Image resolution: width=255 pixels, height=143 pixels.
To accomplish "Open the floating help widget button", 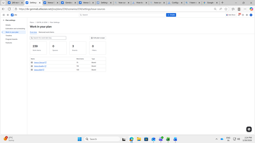I will [249, 129].
